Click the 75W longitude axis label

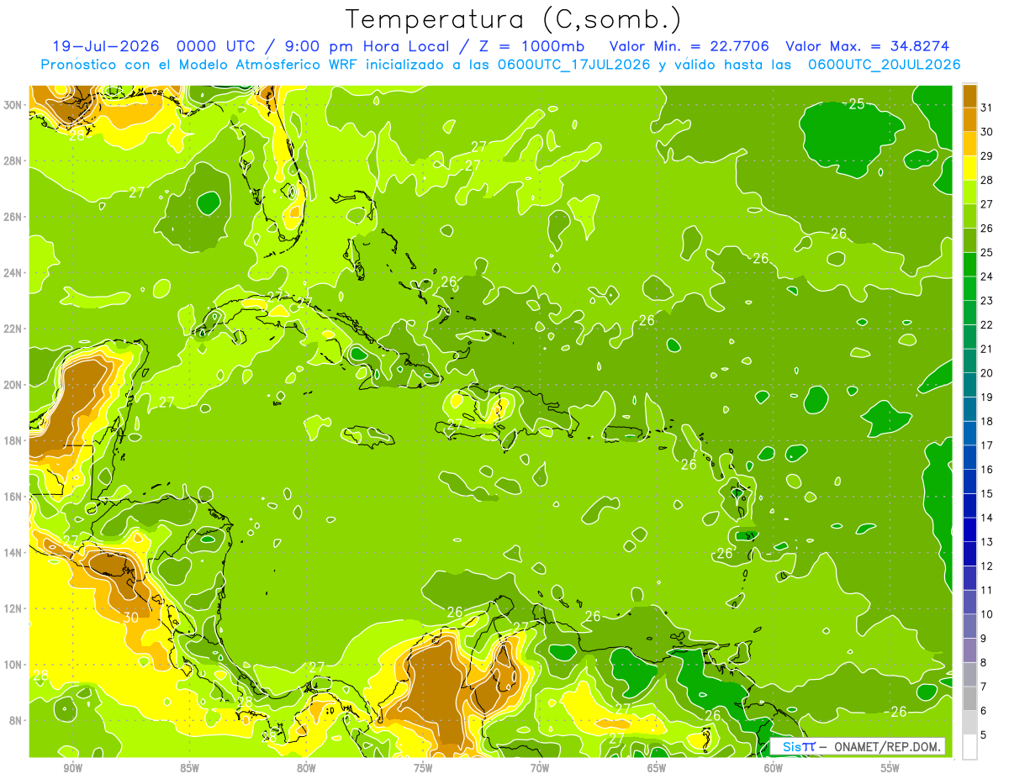[423, 767]
